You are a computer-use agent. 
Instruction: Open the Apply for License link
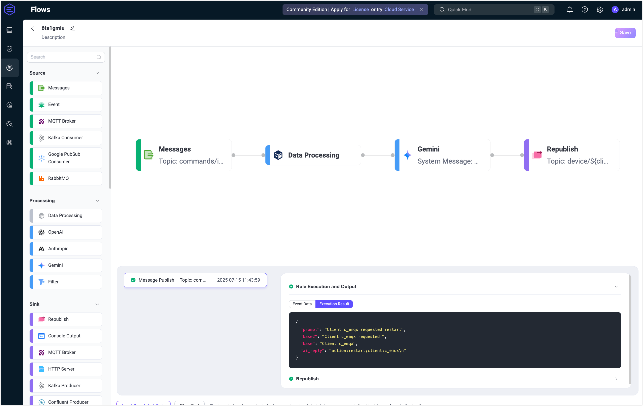(360, 9)
